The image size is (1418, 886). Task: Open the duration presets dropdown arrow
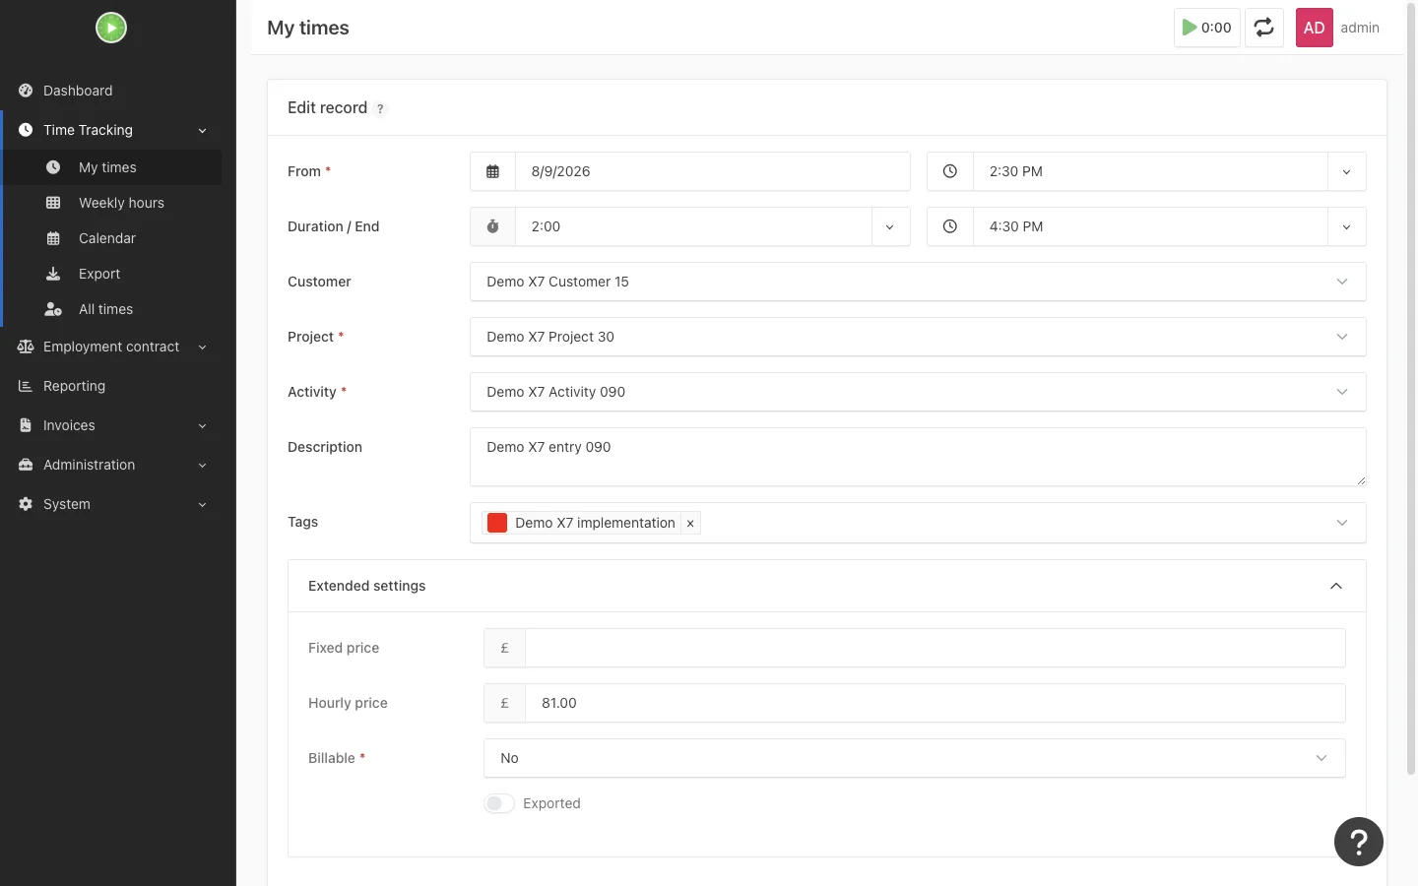pos(890,226)
